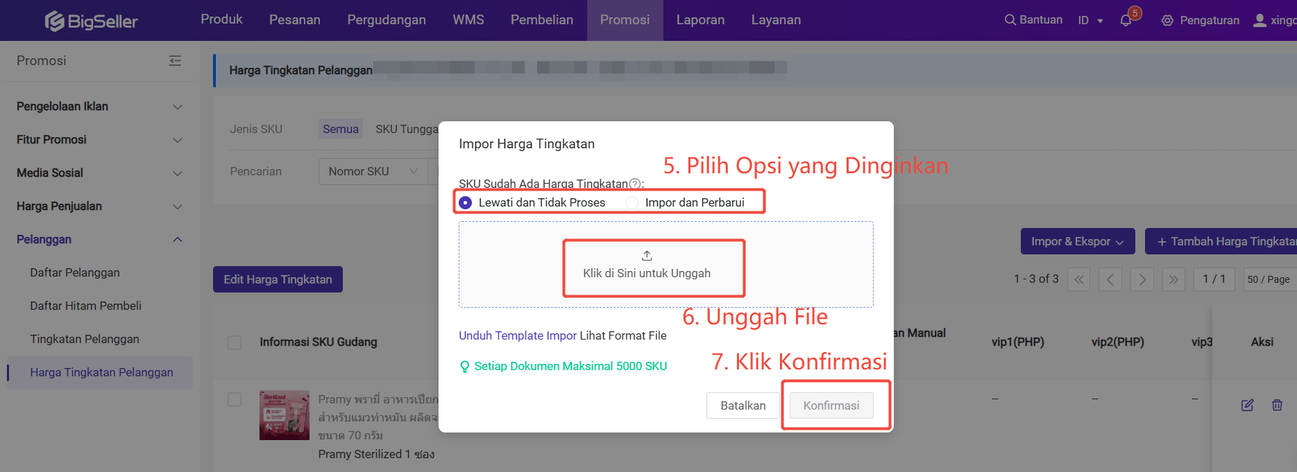The height and width of the screenshot is (472, 1297).
Task: Click the Konfirmasi button
Action: (831, 405)
